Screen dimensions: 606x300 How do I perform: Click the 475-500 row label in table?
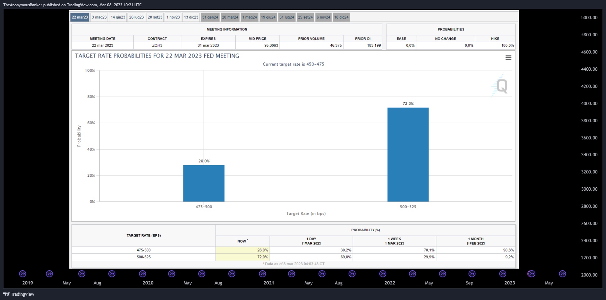tap(144, 250)
